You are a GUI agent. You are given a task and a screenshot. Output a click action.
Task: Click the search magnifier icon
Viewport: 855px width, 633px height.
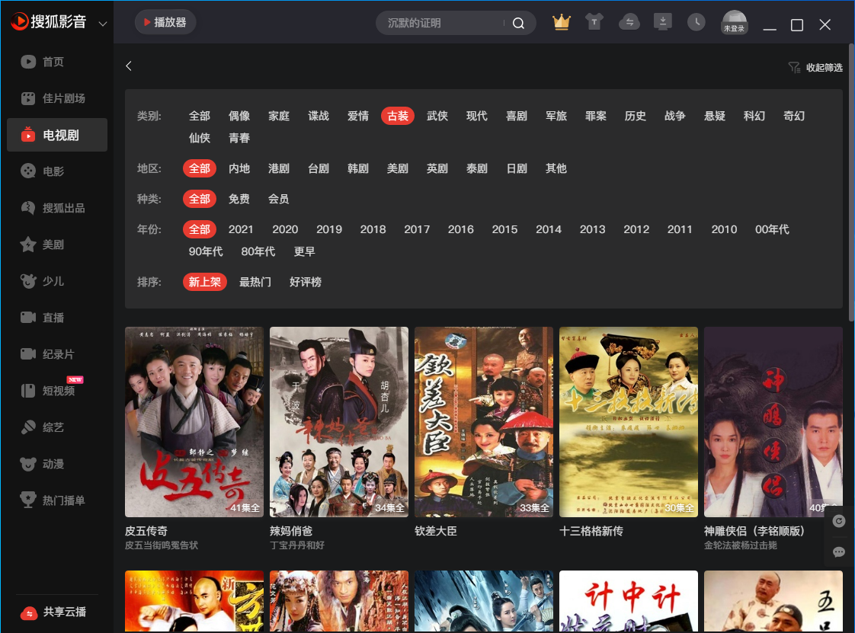pyautogui.click(x=518, y=23)
